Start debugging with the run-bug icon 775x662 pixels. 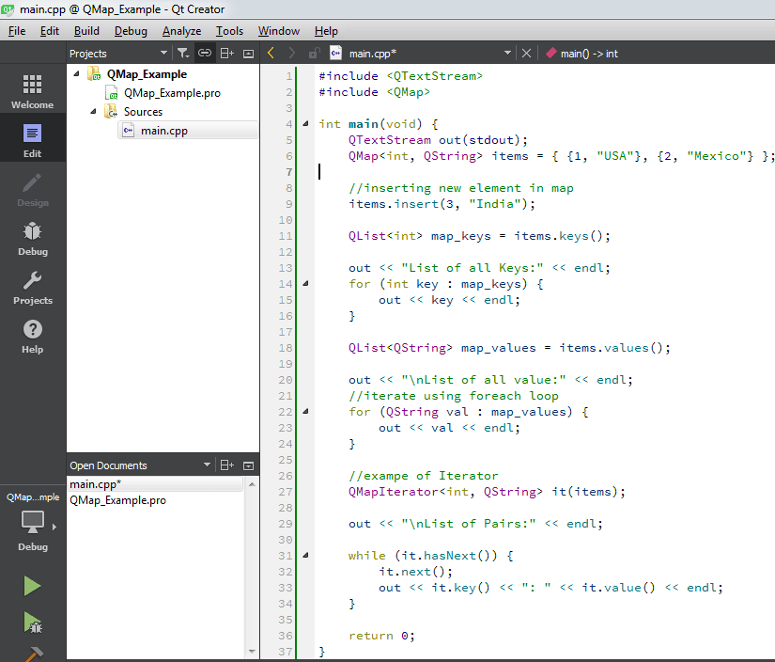coord(32,622)
